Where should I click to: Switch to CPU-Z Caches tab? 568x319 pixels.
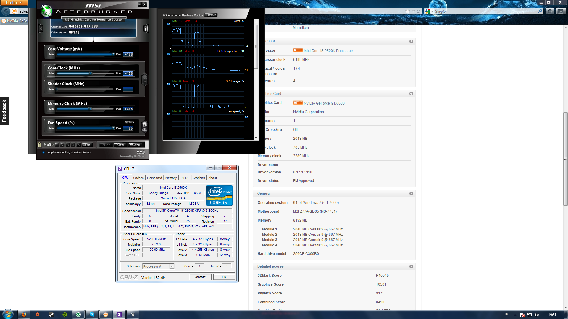tap(138, 178)
